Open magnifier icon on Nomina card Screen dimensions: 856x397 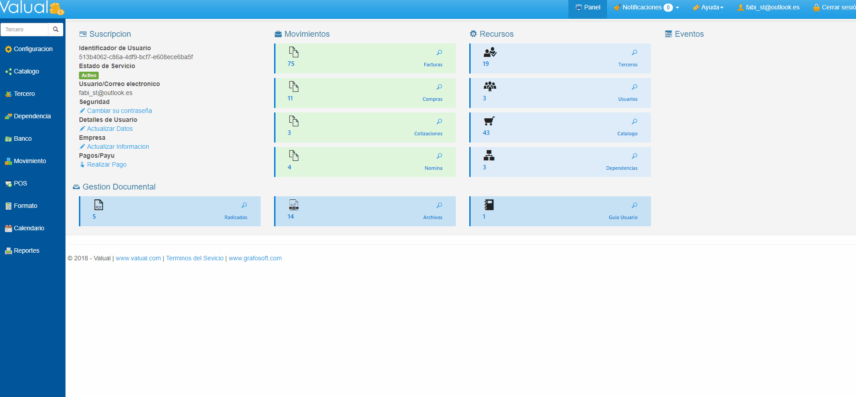click(x=439, y=156)
